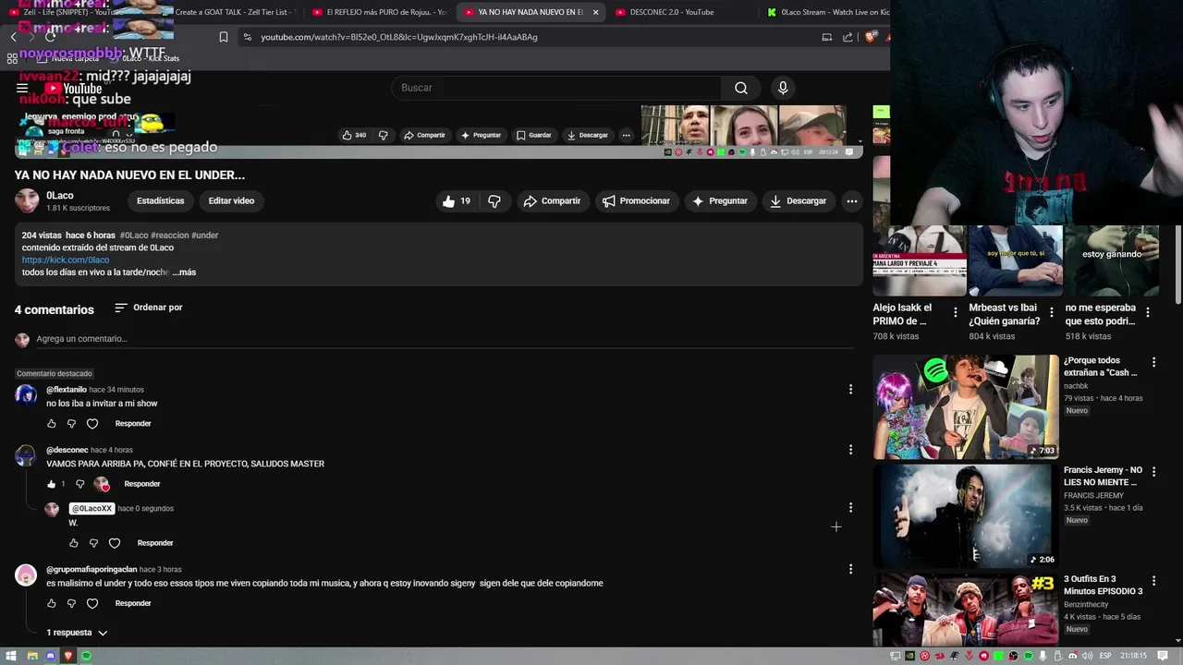The width and height of the screenshot is (1183, 665).
Task: Open menu for Francis Jeremy video
Action: click(1153, 470)
